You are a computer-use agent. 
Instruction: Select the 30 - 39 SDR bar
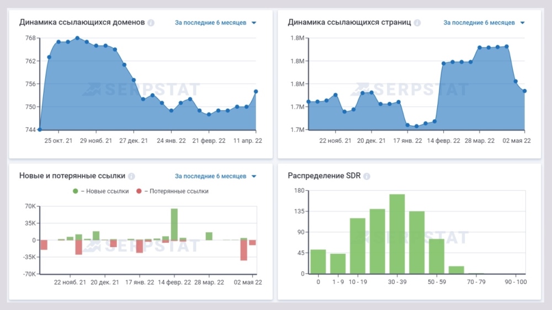pos(397,234)
